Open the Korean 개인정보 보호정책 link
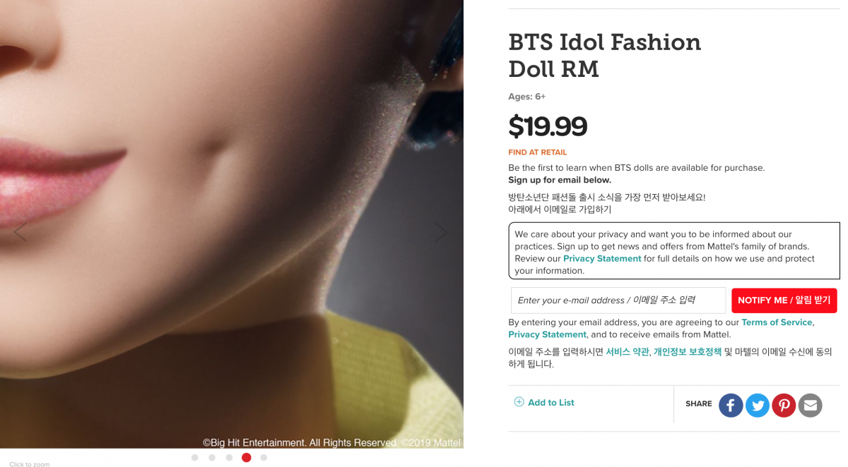848x467 pixels. pyautogui.click(x=688, y=352)
